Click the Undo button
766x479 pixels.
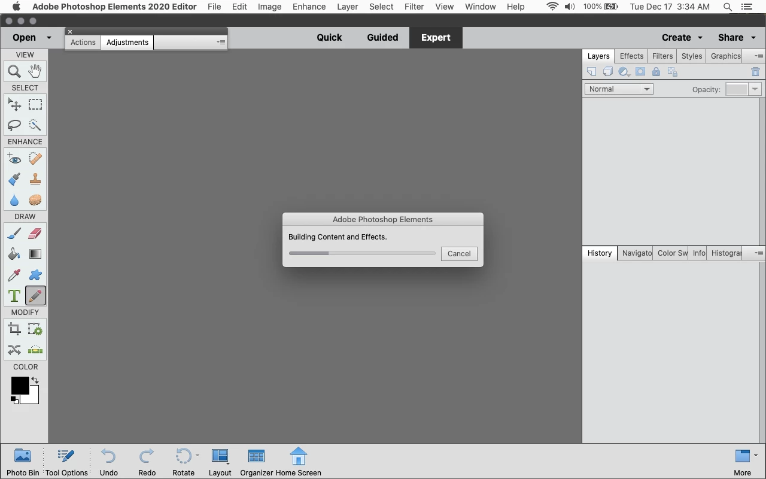coord(108,462)
